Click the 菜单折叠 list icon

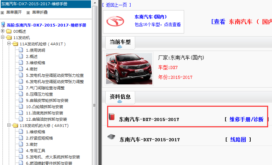click(x=28, y=13)
